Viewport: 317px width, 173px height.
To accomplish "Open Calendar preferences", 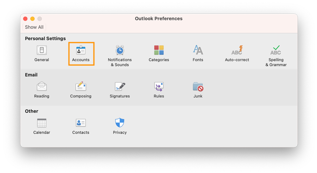I will click(x=42, y=126).
